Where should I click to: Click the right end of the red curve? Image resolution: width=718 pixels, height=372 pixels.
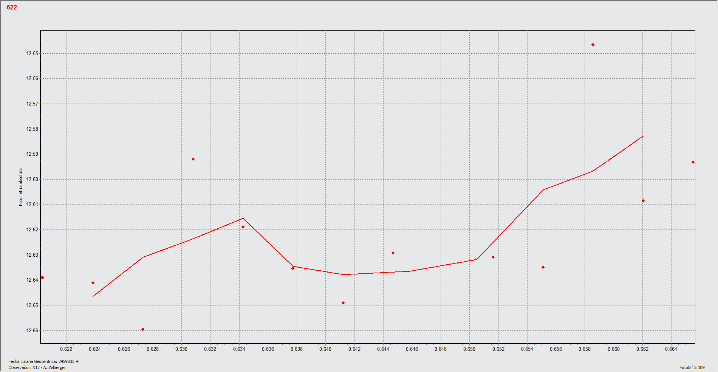(643, 136)
